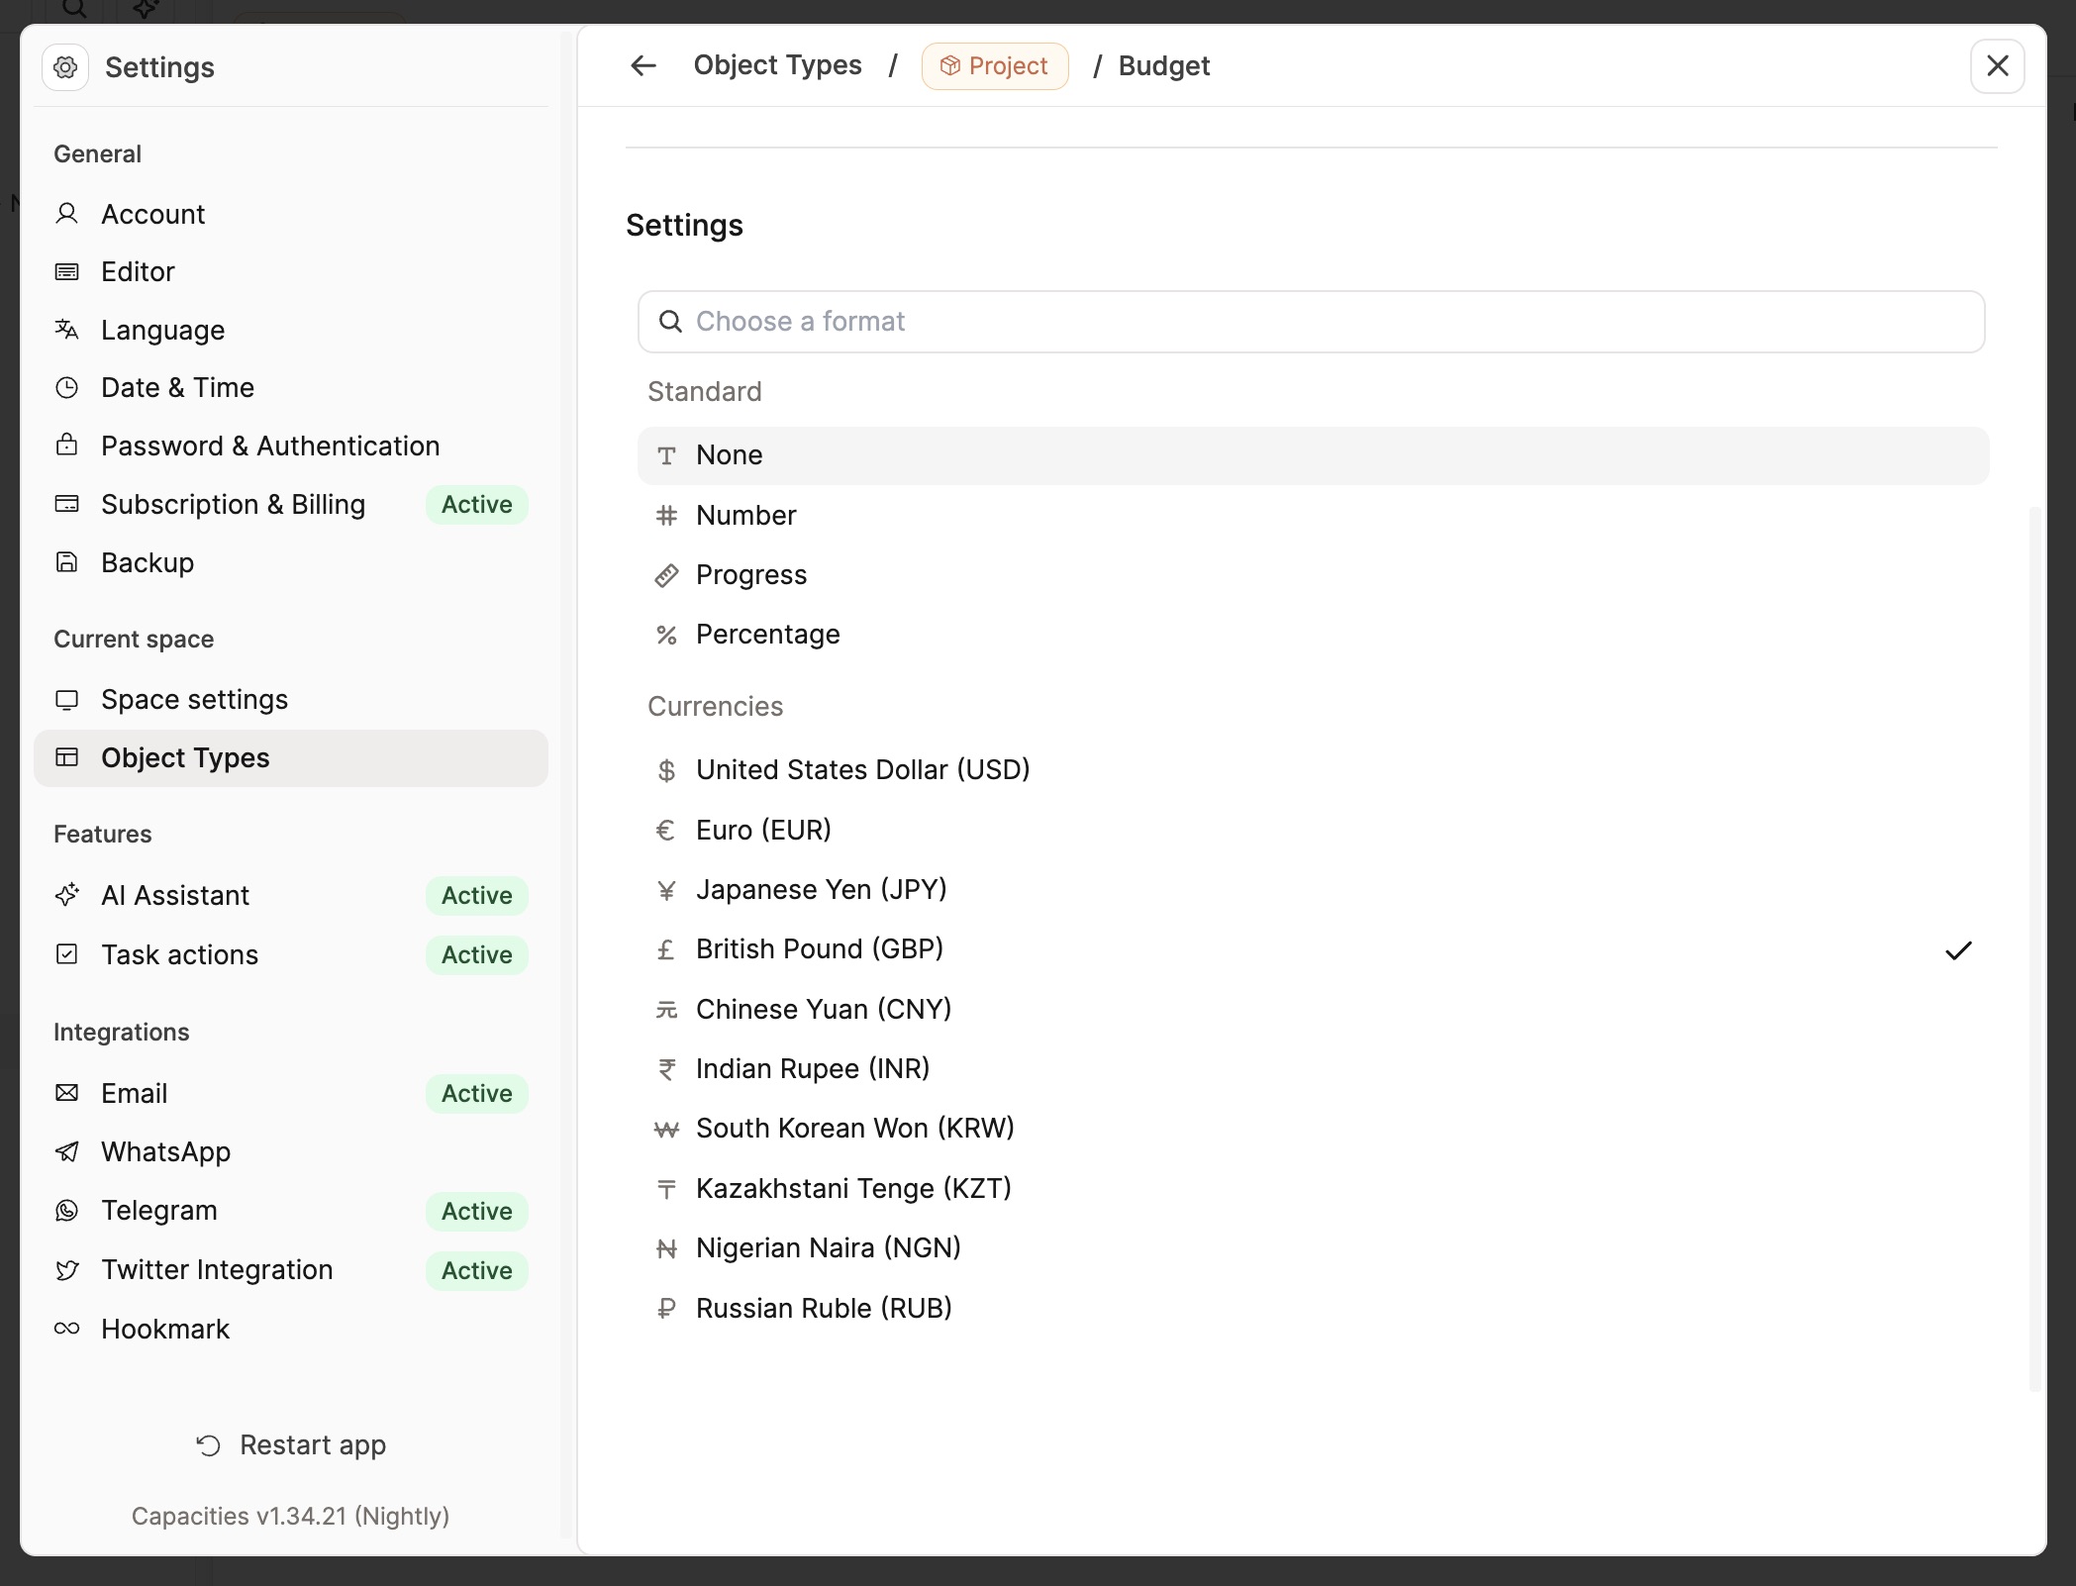
Task: Click the Password & Authentication icon
Action: pos(65,445)
